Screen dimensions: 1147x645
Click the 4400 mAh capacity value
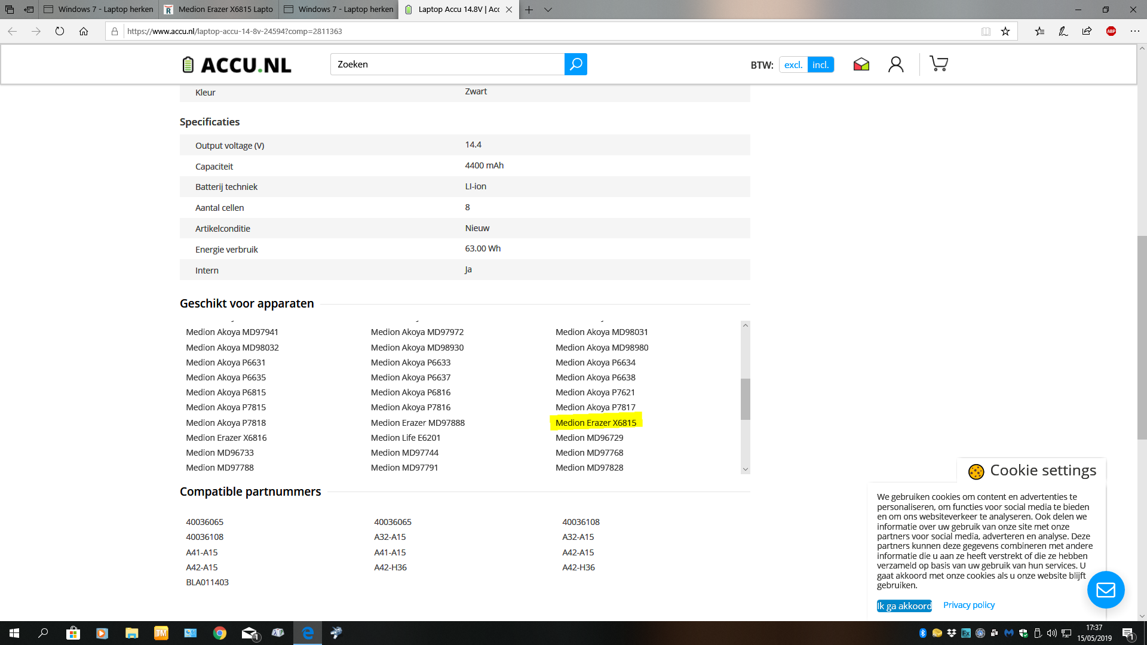(484, 165)
